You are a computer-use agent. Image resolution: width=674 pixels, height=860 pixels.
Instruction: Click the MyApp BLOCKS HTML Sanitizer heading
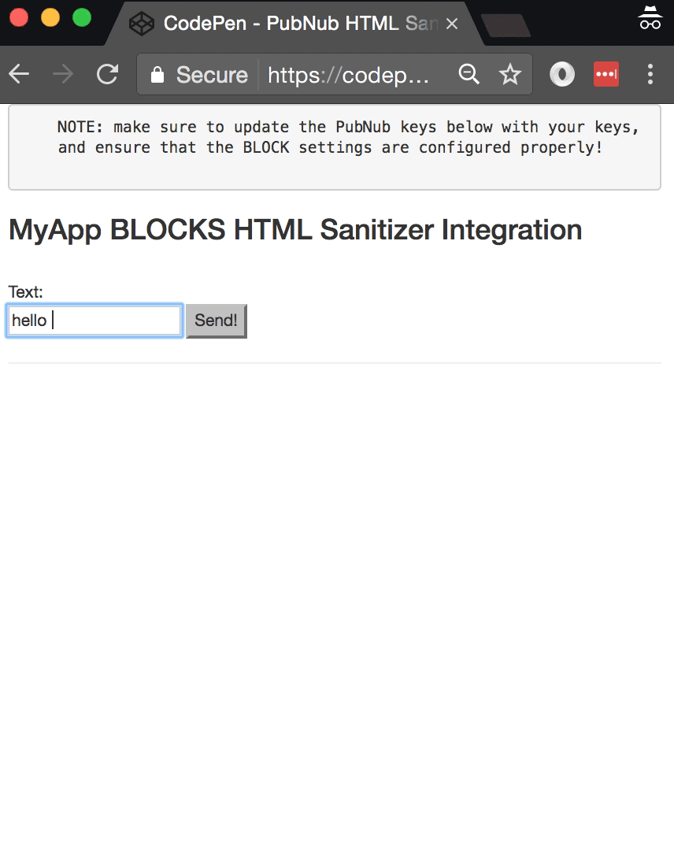pyautogui.click(x=295, y=230)
